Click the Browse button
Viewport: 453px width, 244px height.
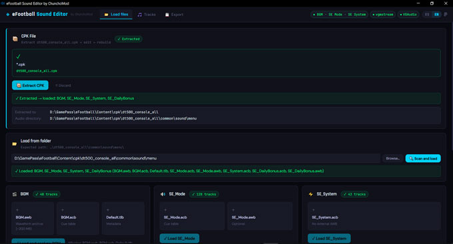[392, 158]
